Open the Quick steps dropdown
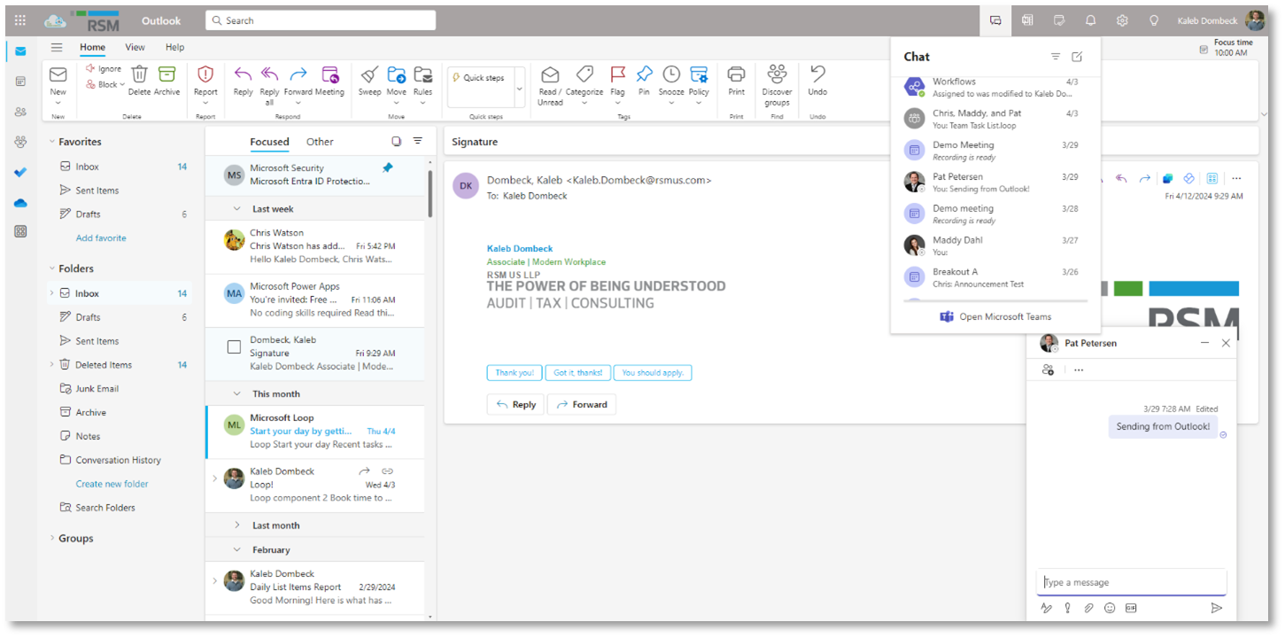Screen dimensions: 1285x638 click(519, 89)
